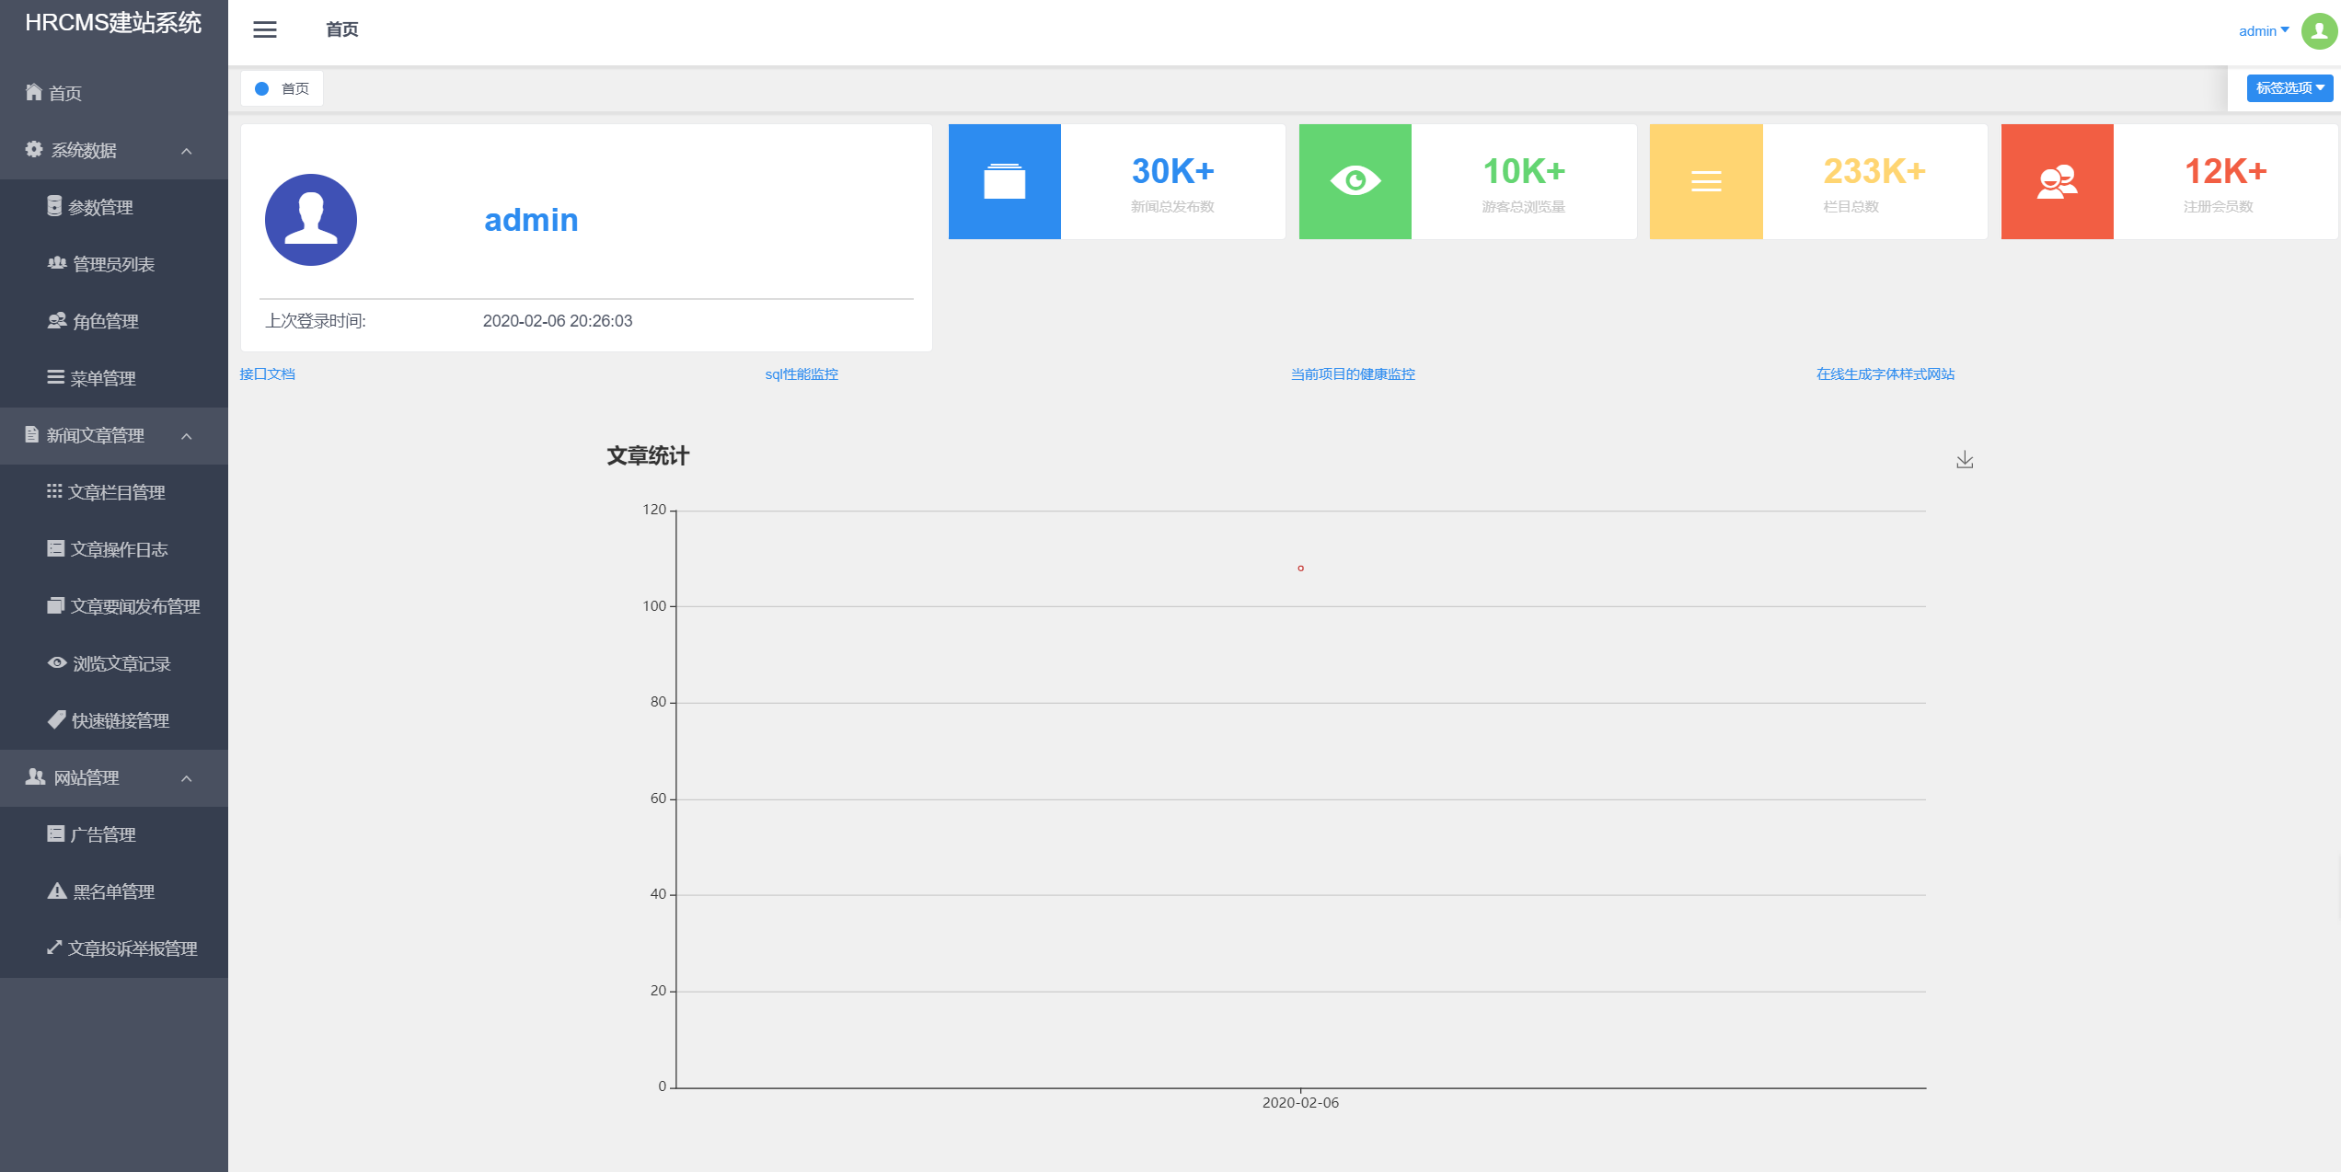Click the admin avatar circle icon
This screenshot has width=2341, height=1172.
[x=2318, y=30]
